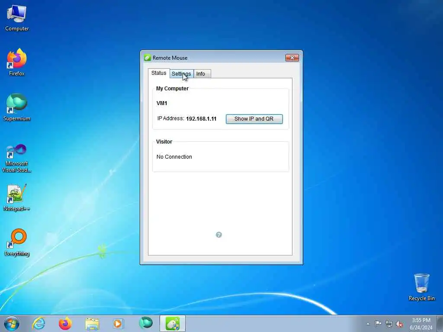Click the taskbar clock showing 3:55 PM
This screenshot has height=332, width=443.
(x=421, y=324)
